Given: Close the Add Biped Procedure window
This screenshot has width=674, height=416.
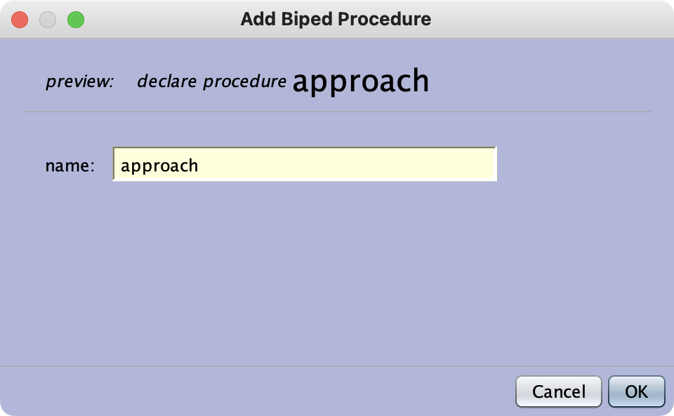Looking at the screenshot, I should point(20,20).
